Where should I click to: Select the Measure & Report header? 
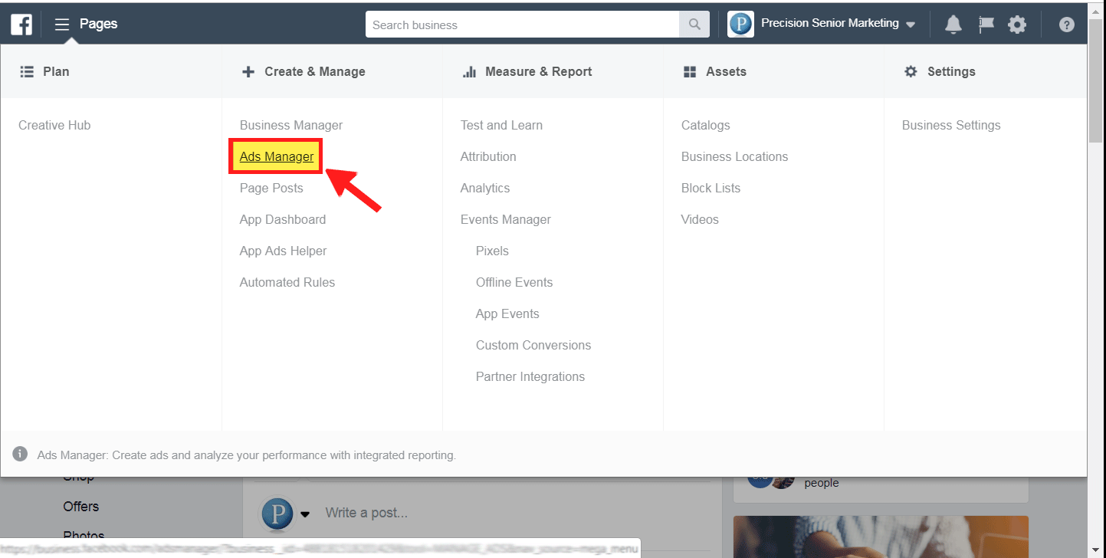[x=527, y=71]
